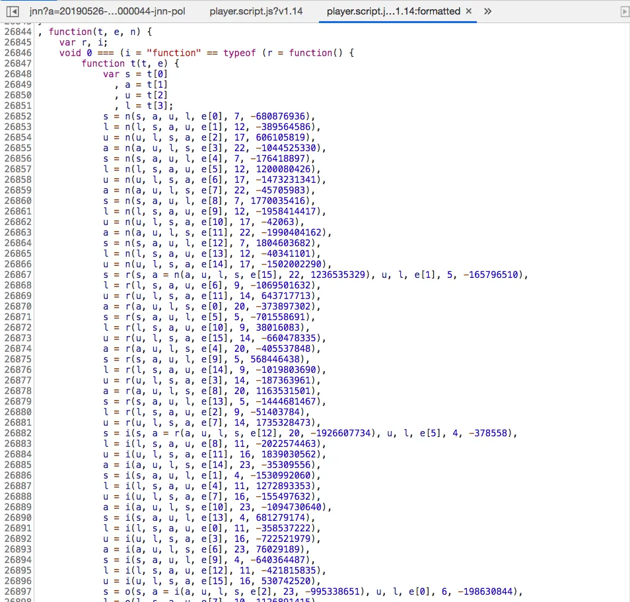
Task: Set breakpoint on line number 26890
Action: click(18, 518)
